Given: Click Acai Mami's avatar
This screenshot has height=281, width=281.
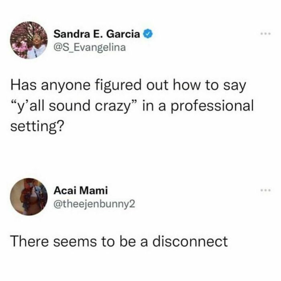Looking at the screenshot, I should tap(29, 197).
